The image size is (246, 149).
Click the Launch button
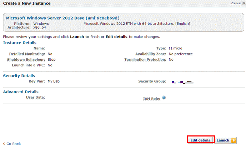coord(225,140)
